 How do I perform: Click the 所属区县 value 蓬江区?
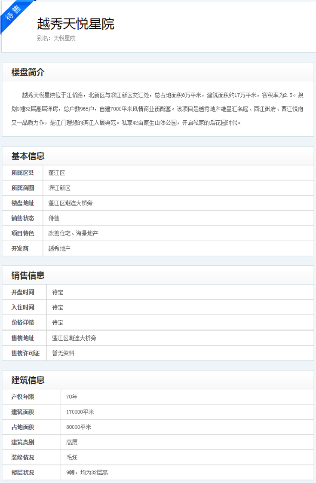point(57,173)
